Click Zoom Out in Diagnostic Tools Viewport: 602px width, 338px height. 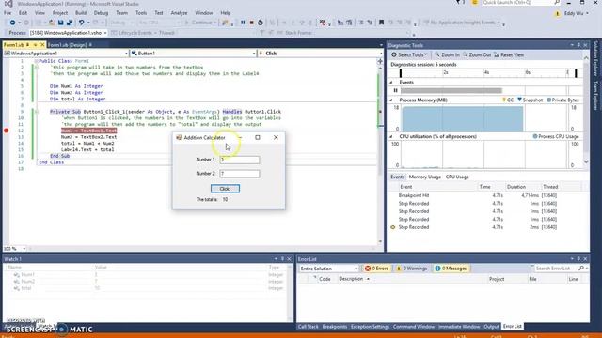point(477,54)
